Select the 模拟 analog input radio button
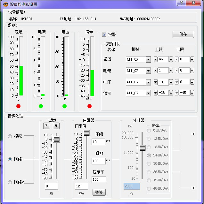The height and width of the screenshot is (204, 204). pos(10,136)
